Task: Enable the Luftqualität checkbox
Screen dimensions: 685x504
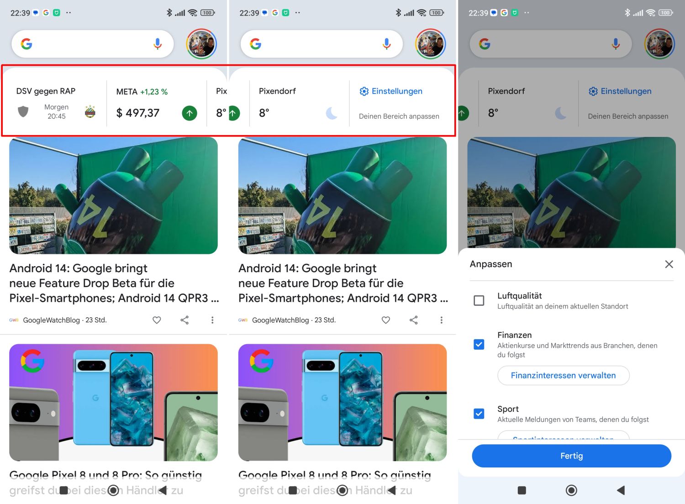Action: pos(479,300)
